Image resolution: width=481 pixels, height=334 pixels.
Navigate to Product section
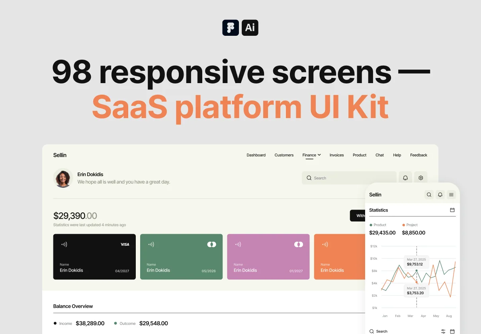(x=360, y=155)
